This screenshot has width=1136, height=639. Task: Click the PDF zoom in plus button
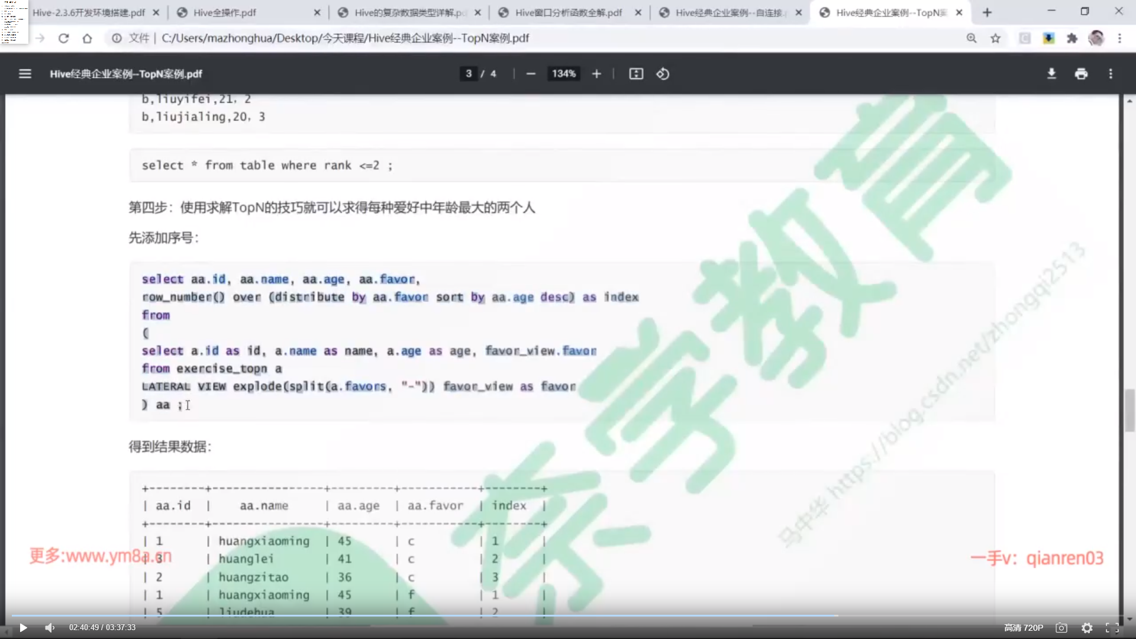pos(596,74)
